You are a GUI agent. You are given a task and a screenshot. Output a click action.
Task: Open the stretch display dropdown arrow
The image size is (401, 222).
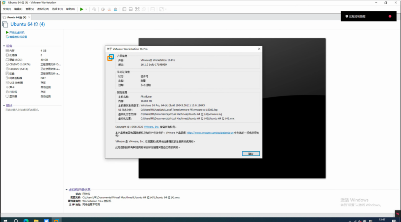[x=166, y=9]
